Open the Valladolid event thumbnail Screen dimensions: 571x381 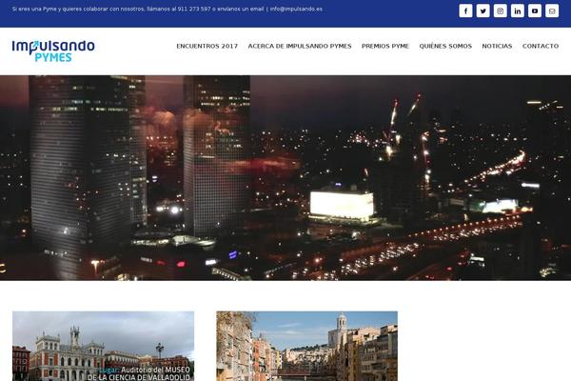click(x=104, y=346)
